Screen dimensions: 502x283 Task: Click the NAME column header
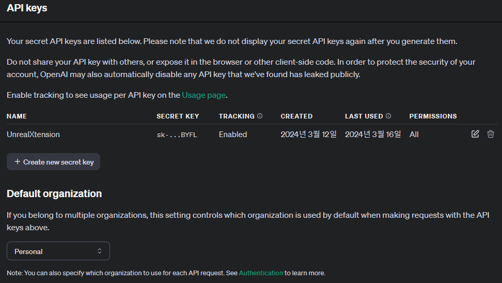pyautogui.click(x=17, y=116)
